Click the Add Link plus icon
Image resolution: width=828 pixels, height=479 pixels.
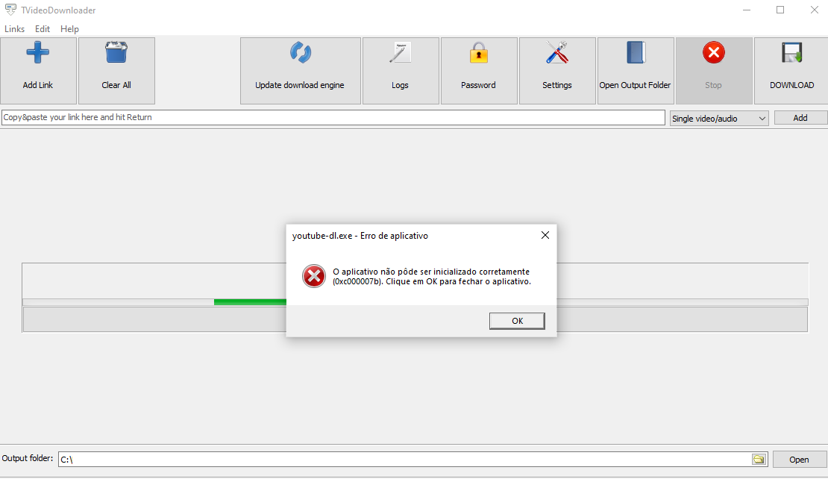pos(38,53)
